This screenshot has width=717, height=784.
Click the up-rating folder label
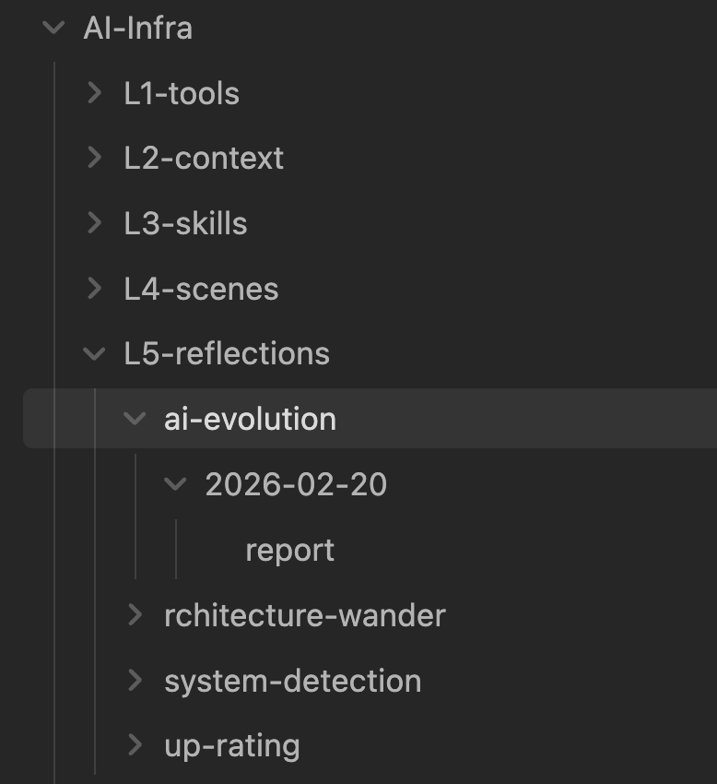pyautogui.click(x=231, y=745)
